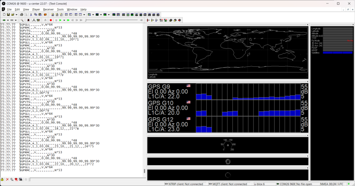355x186 pixels.
Task: Click the blue Satellites bar in data panel
Action: tap(338, 53)
